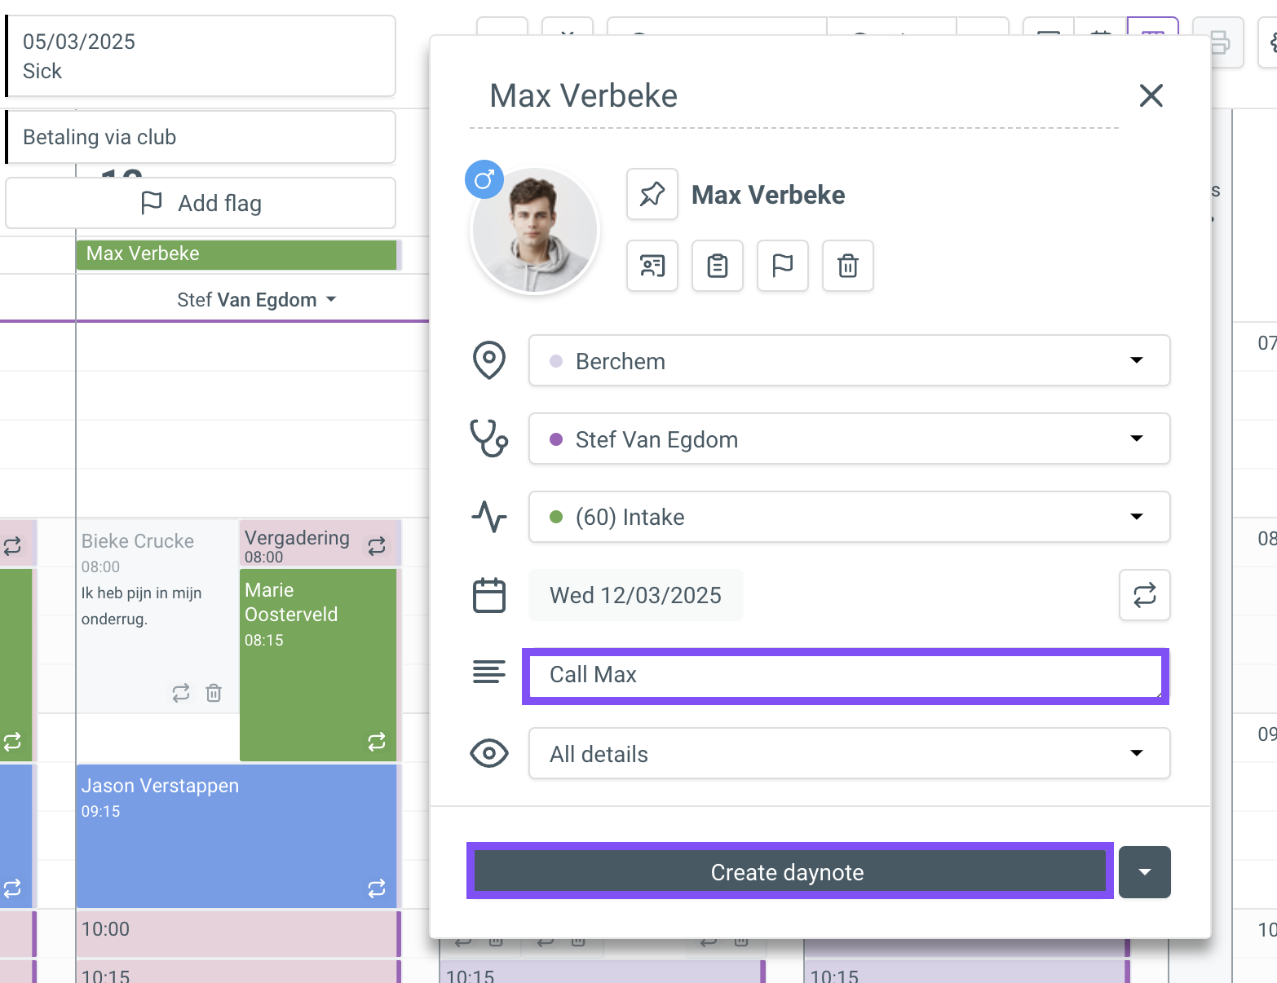
Task: Open the (60) Intake type dropdown
Action: [849, 517]
